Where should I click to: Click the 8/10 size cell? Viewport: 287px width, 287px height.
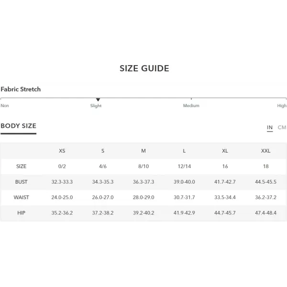(x=143, y=166)
